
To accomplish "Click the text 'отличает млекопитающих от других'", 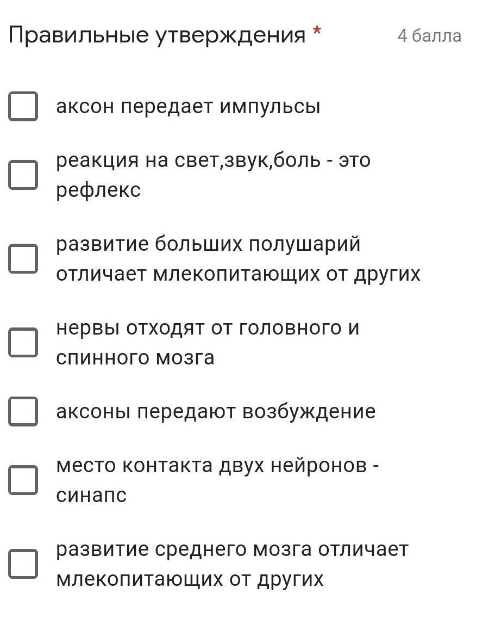I will [x=238, y=274].
